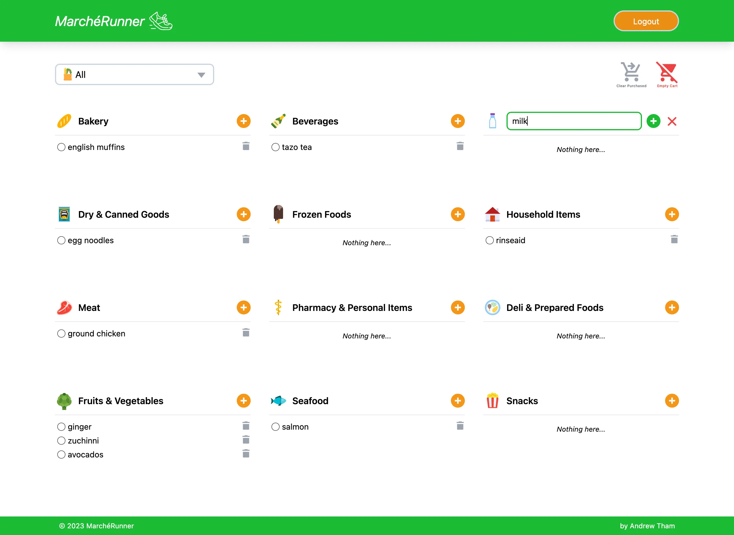This screenshot has width=734, height=535.
Task: Click the green confirm milk input icon
Action: (654, 121)
